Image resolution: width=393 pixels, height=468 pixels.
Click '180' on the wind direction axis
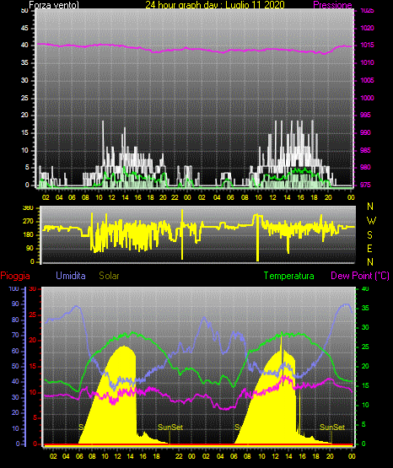[x=29, y=235]
